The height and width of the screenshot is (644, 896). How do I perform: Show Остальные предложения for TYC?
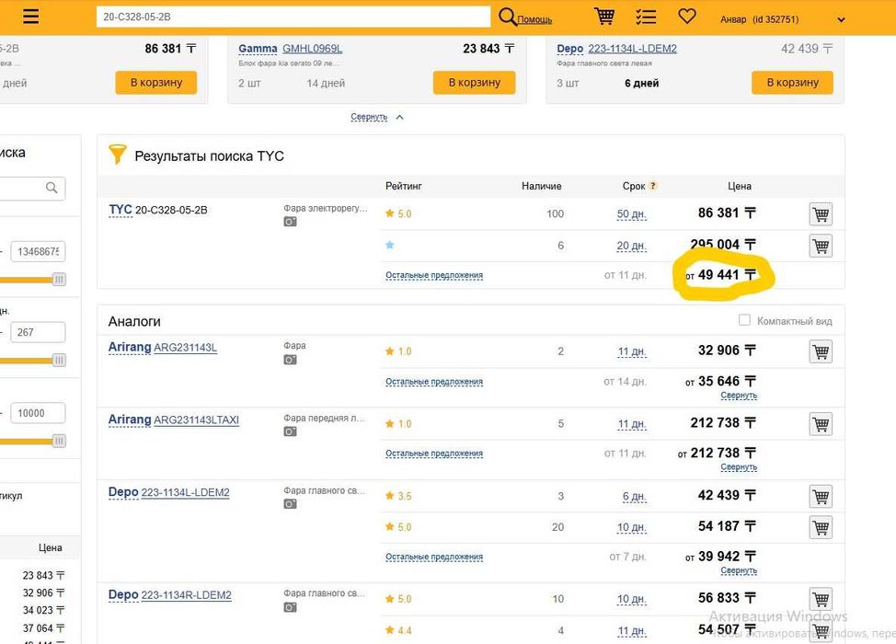pos(434,275)
